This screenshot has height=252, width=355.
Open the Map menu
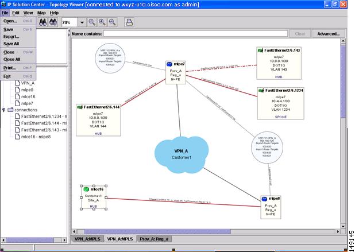click(x=41, y=13)
